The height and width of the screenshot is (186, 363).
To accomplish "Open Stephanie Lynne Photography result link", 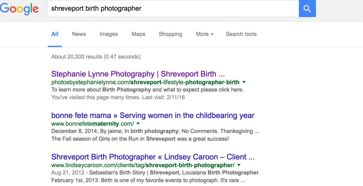I will (138, 74).
